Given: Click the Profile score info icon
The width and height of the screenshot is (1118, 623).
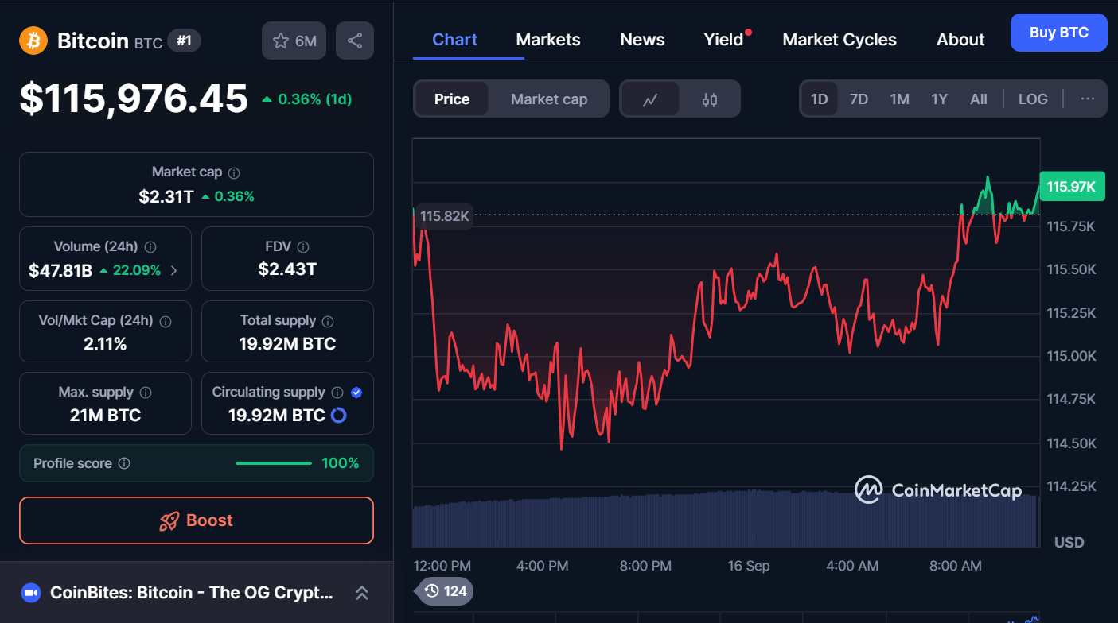Looking at the screenshot, I should 124,463.
